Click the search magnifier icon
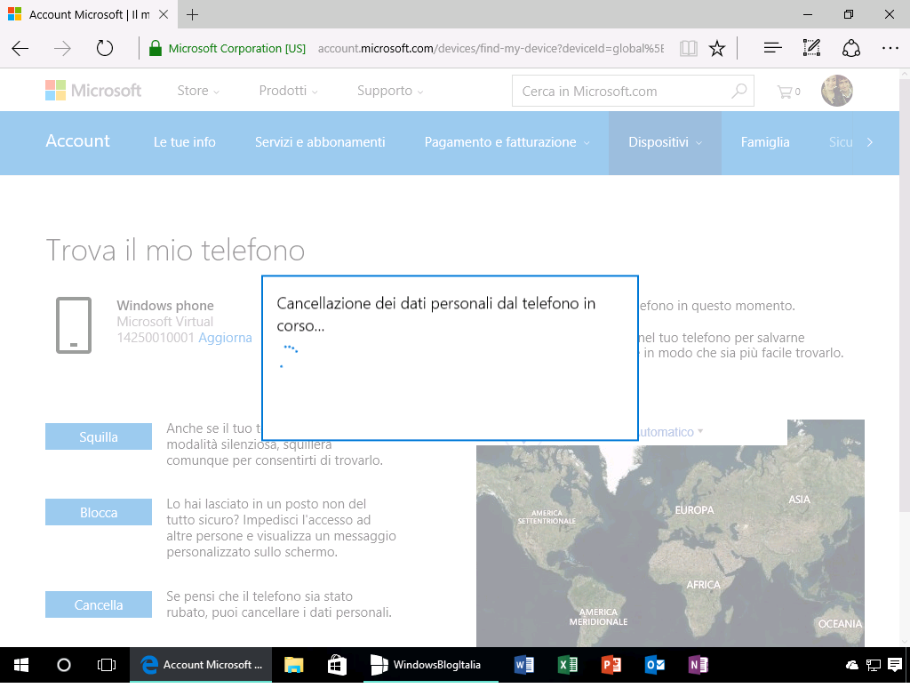Image resolution: width=910 pixels, height=696 pixels. click(x=738, y=92)
